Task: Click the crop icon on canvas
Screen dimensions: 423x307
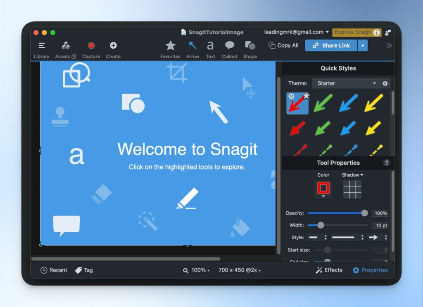Action: 177,73
